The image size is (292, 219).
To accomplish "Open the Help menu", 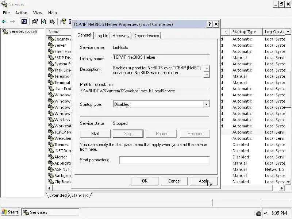I will (52, 13).
